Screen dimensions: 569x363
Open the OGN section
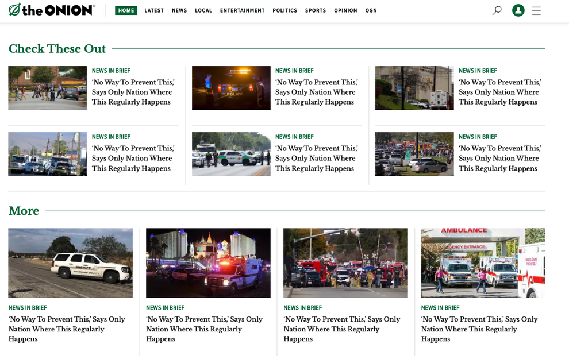371,10
